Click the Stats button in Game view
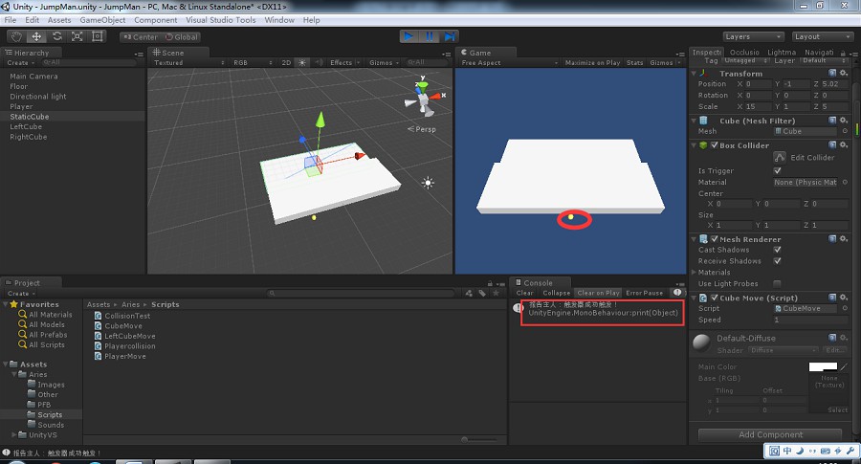Image resolution: width=861 pixels, height=464 pixels. click(x=634, y=62)
